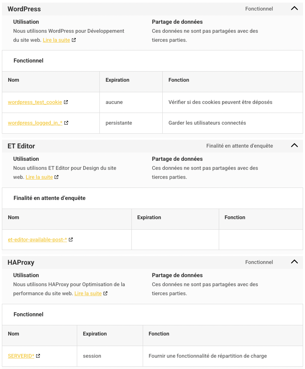Click external link icon beside SERVERID*

(38, 356)
